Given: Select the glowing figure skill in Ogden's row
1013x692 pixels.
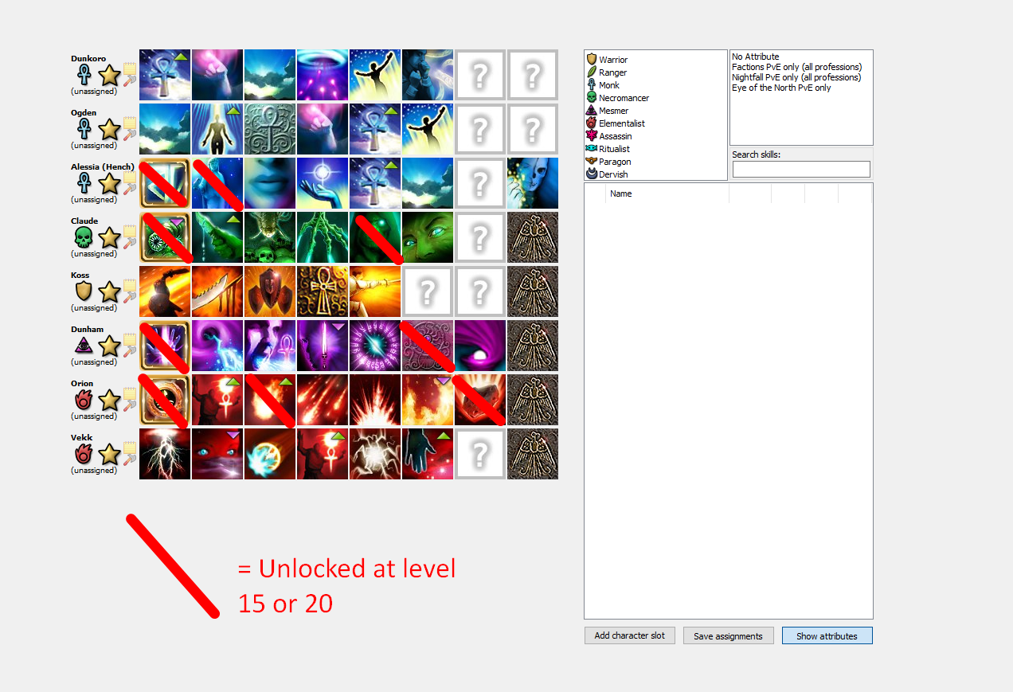Looking at the screenshot, I should (x=217, y=129).
